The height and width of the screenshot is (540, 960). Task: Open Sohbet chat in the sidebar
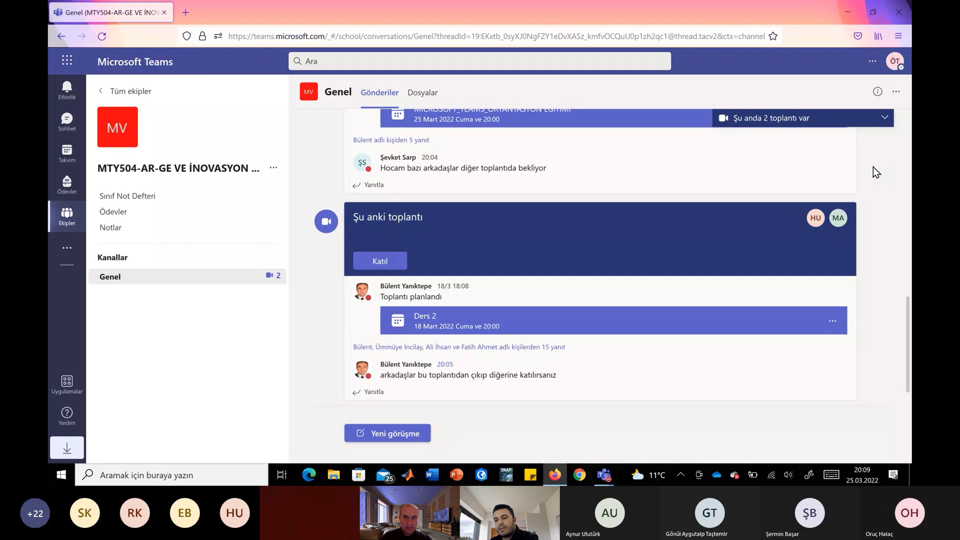tap(67, 122)
